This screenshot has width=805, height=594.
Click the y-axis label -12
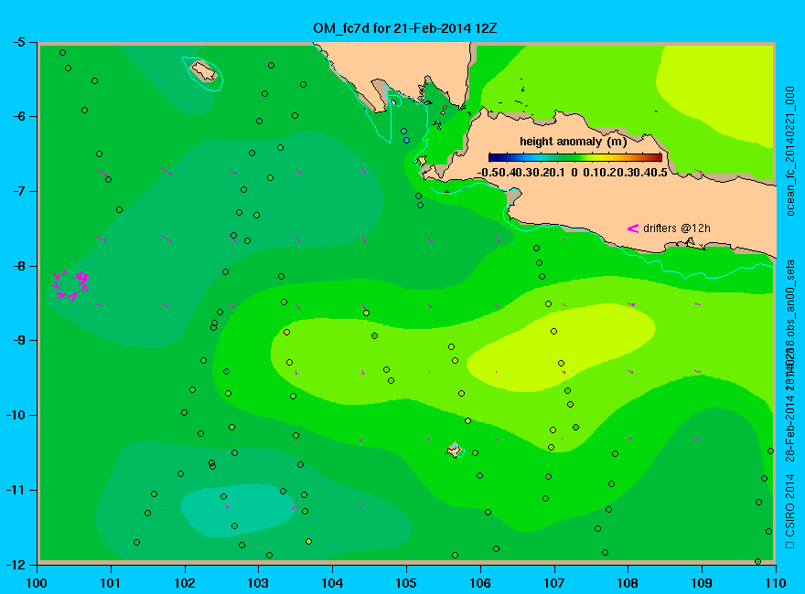[15, 564]
